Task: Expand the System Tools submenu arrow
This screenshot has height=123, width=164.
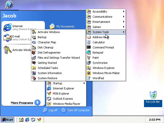Action: [124, 32]
